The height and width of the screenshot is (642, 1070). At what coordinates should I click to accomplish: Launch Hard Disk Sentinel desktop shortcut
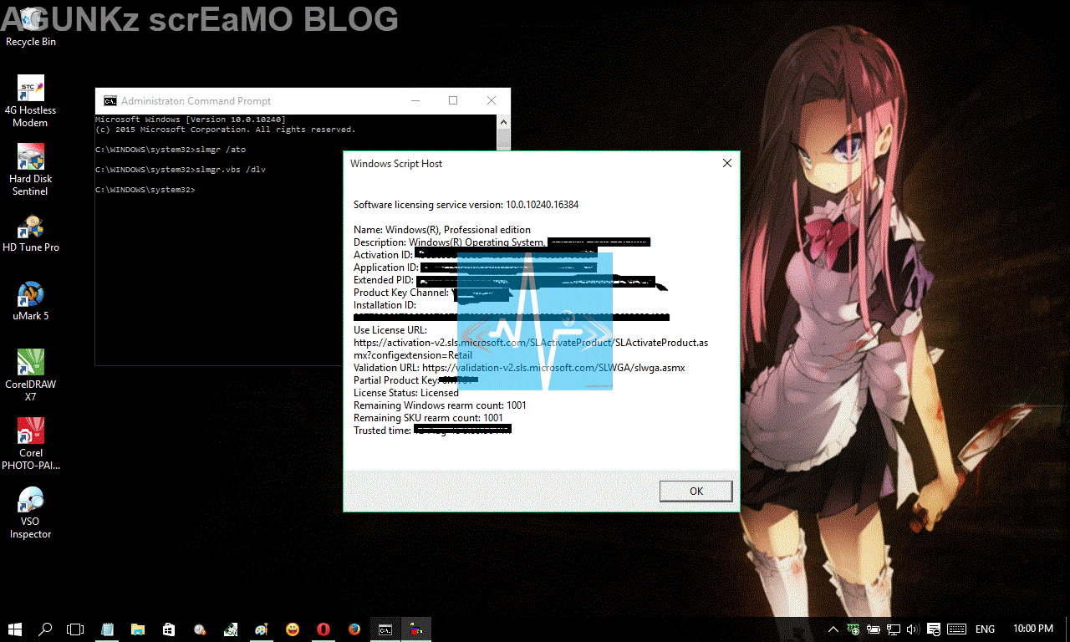[31, 170]
